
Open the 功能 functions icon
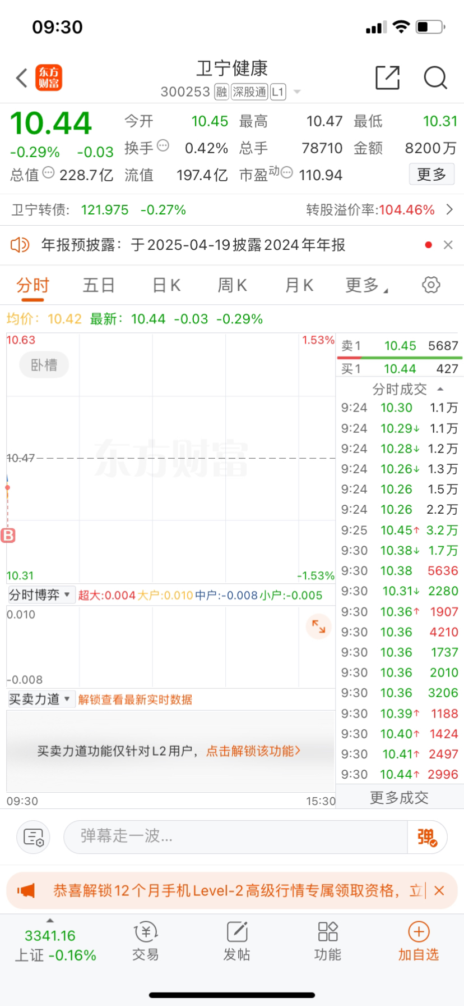pos(328,941)
